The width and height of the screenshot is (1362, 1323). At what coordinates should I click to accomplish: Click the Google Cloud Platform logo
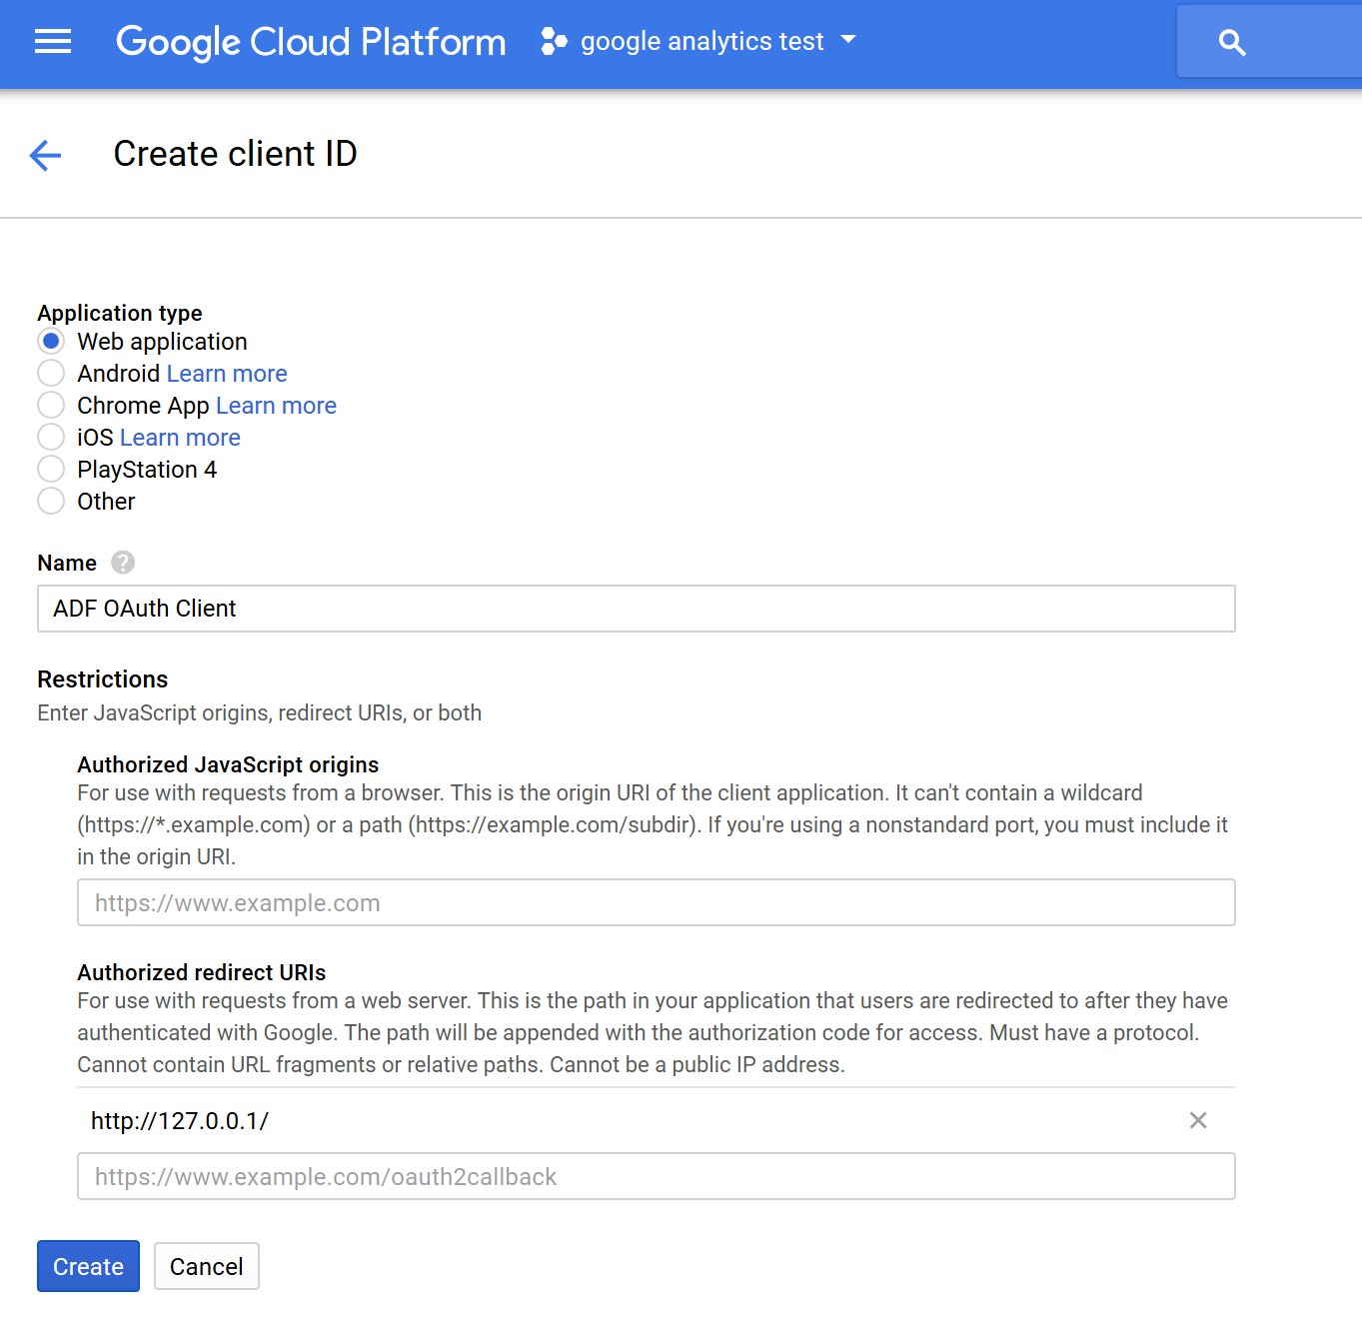(311, 42)
